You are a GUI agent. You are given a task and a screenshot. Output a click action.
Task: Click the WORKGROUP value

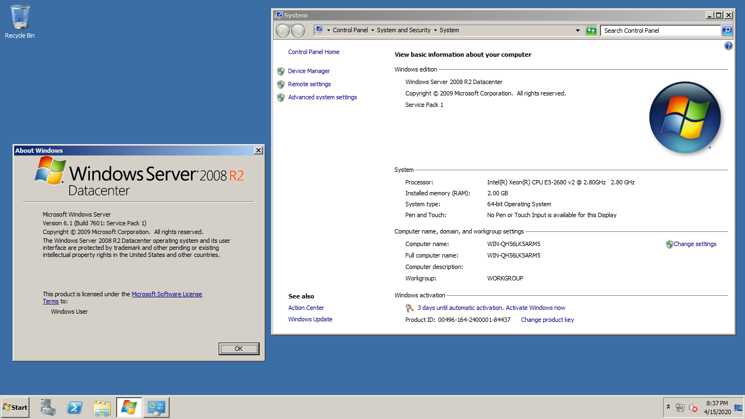(505, 278)
